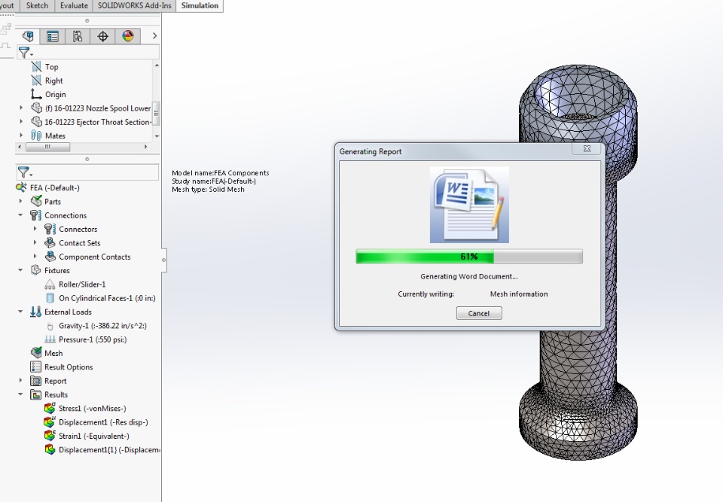The height and width of the screenshot is (502, 723).
Task: Focus the simulation study tree filter field
Action: [x=87, y=172]
